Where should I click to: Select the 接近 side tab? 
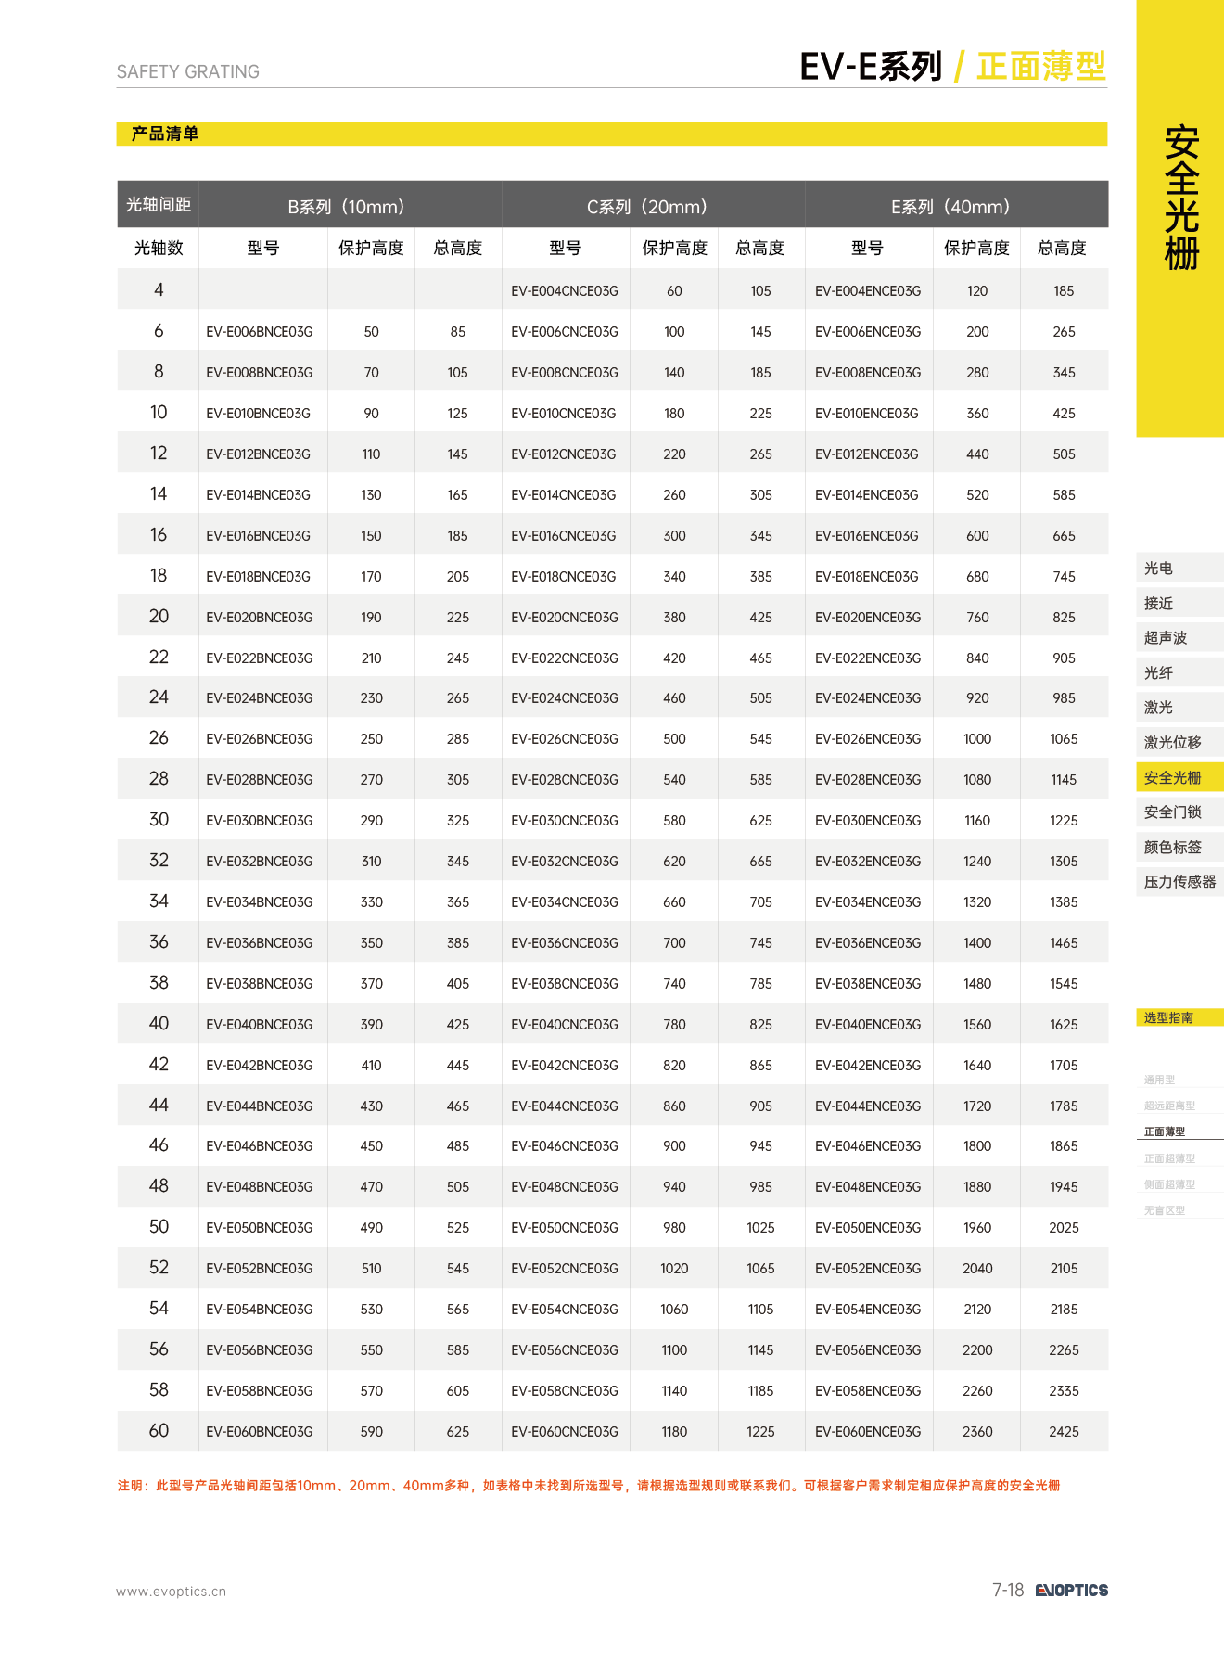1179,603
